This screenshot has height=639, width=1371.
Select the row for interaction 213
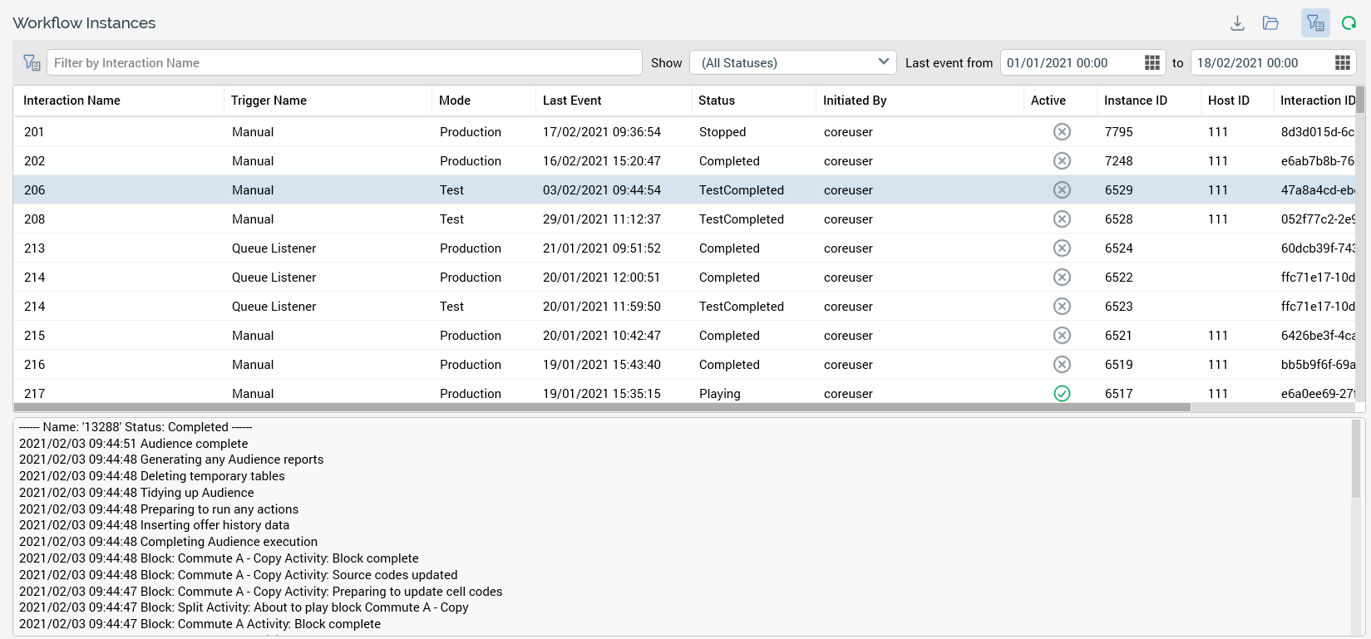pos(499,248)
